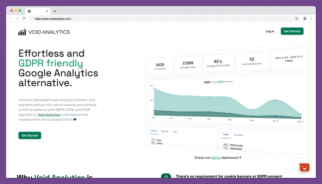Click the GDPR friendly heading text
This screenshot has width=322, height=184.
coord(51,63)
